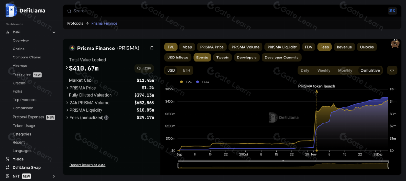
Task: Open Top Protocols in sidebar
Action: (25, 100)
